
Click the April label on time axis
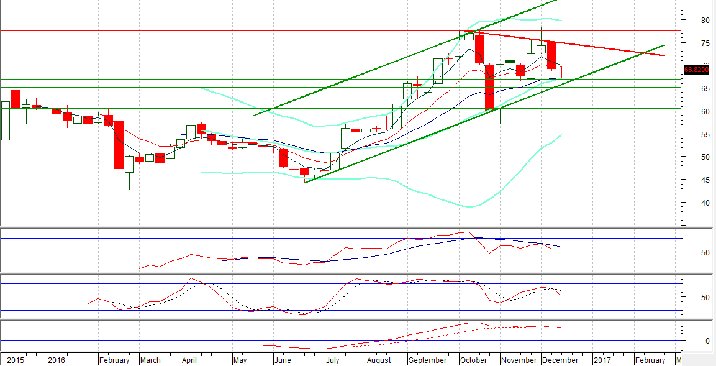(189, 360)
